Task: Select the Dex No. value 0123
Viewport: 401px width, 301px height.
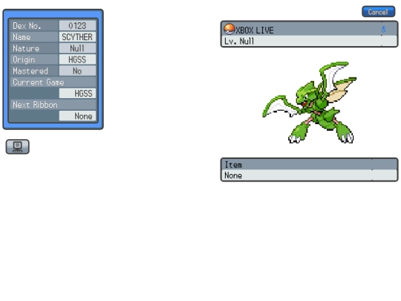Action: point(77,25)
